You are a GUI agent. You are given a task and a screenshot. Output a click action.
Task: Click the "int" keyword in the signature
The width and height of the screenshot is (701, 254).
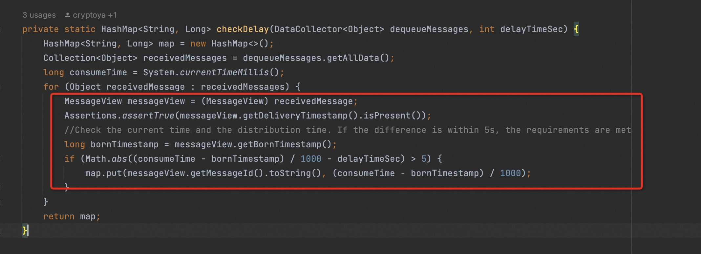pyautogui.click(x=487, y=29)
